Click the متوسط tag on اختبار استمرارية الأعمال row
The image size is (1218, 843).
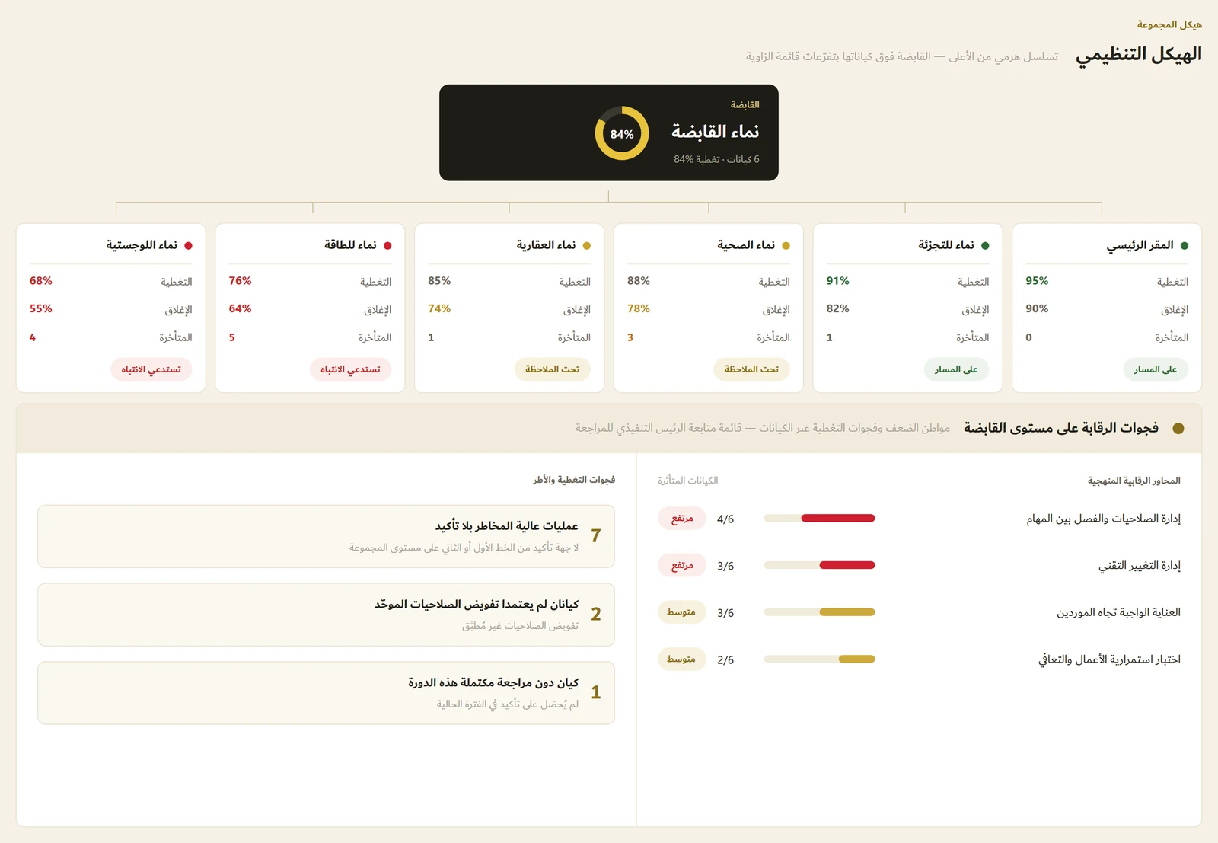681,659
